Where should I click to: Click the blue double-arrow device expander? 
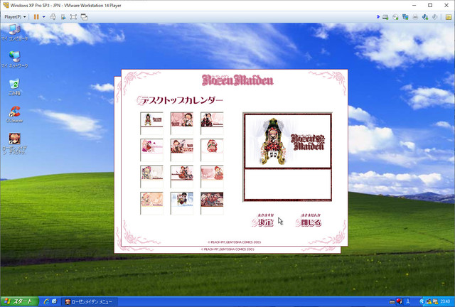378,17
